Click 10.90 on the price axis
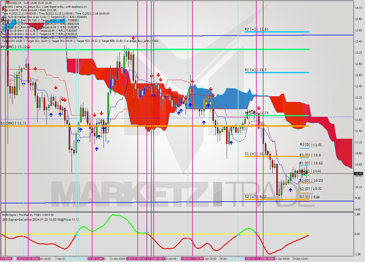The height and width of the screenshot is (262, 365). click(x=358, y=153)
